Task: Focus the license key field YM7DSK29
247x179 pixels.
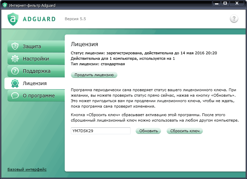Action: pos(101,131)
